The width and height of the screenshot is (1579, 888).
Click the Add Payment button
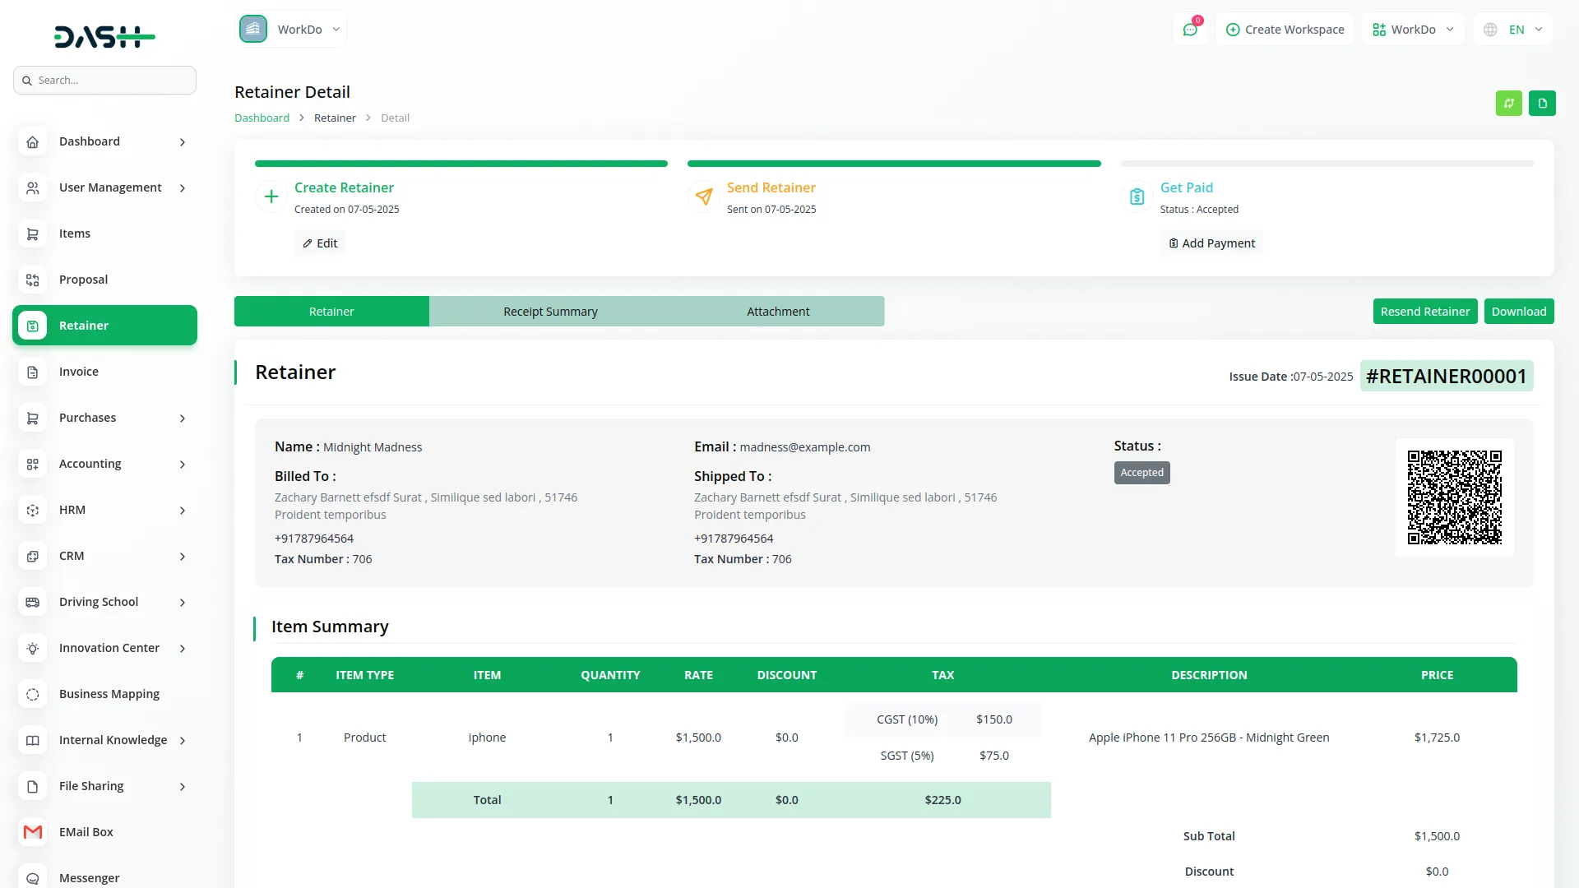pyautogui.click(x=1211, y=243)
